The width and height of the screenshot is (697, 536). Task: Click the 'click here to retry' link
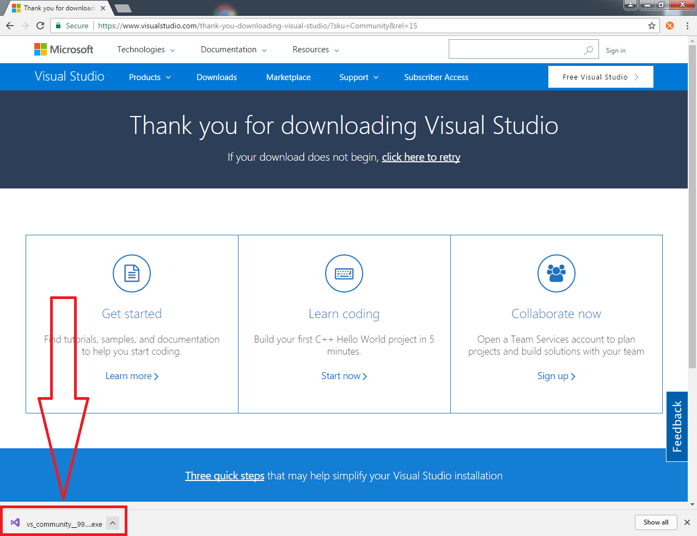click(x=421, y=157)
